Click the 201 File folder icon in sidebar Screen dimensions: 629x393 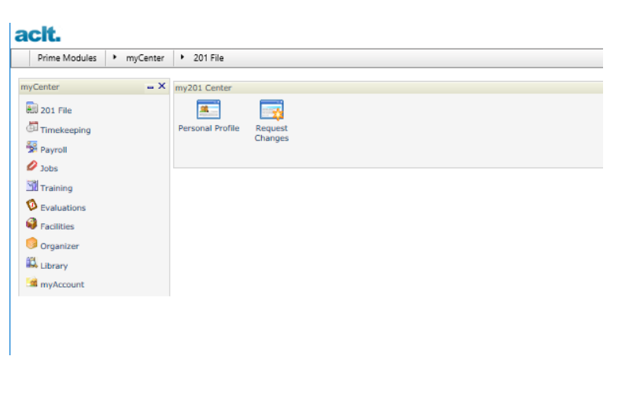[x=31, y=108]
